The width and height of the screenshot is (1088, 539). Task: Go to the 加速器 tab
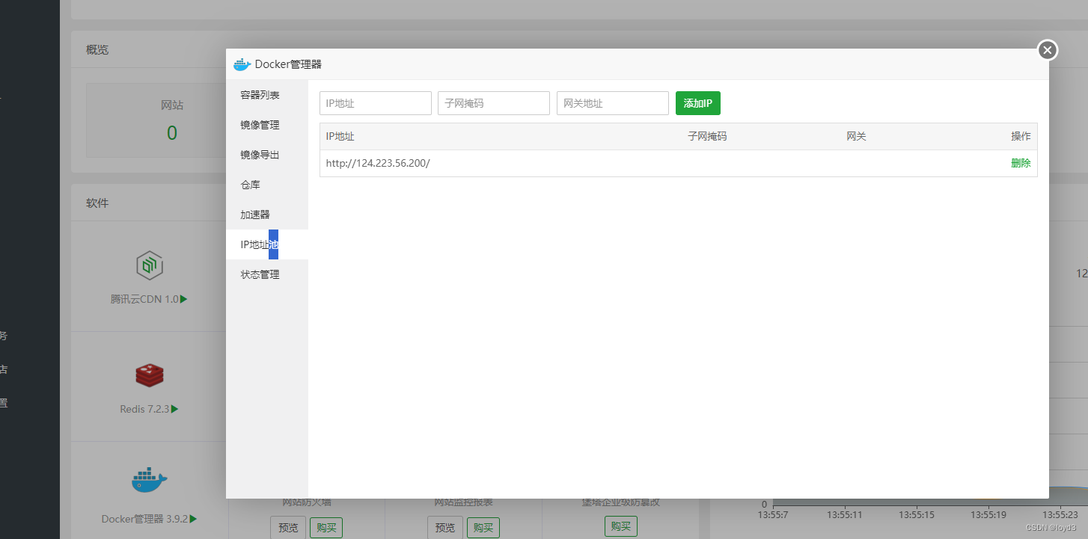point(267,215)
